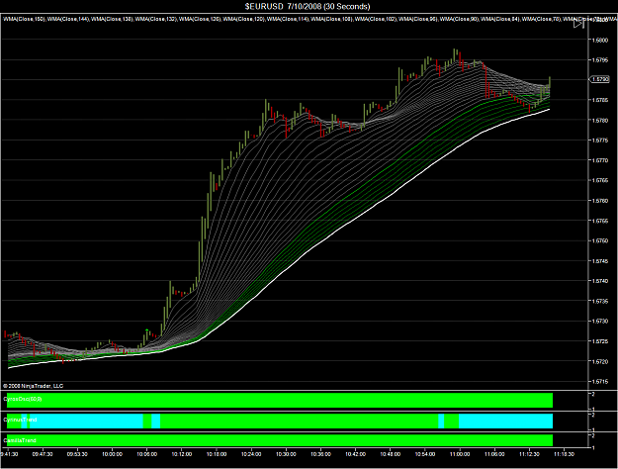Click the 11:12:30 time axis label
This screenshot has height=469, width=618.
(529, 454)
